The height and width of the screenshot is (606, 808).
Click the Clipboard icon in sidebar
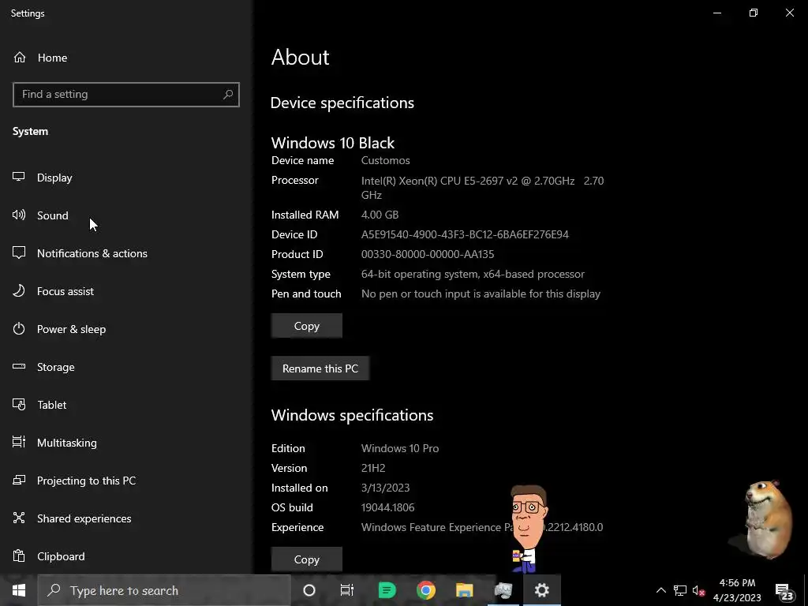point(19,556)
